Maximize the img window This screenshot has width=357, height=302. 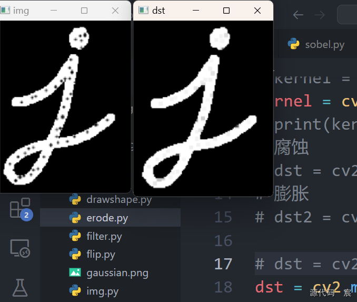pos(84,11)
